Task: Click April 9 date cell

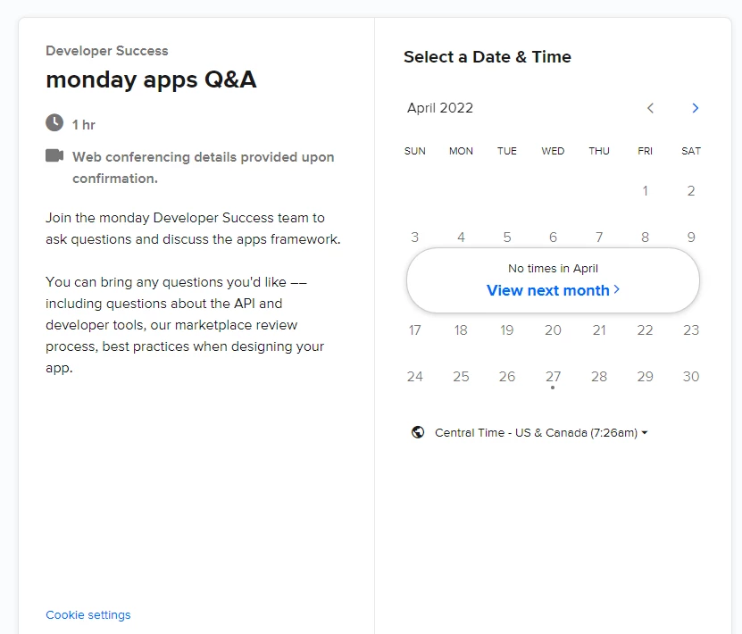Action: (690, 238)
